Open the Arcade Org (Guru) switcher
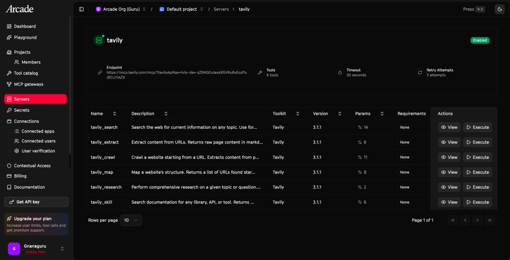The image size is (510, 260). point(121,9)
